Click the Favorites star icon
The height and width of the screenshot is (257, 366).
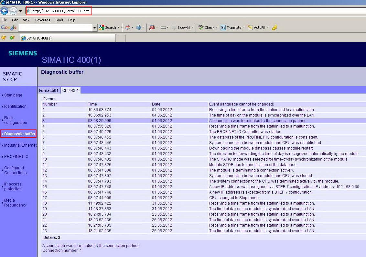click(x=4, y=38)
